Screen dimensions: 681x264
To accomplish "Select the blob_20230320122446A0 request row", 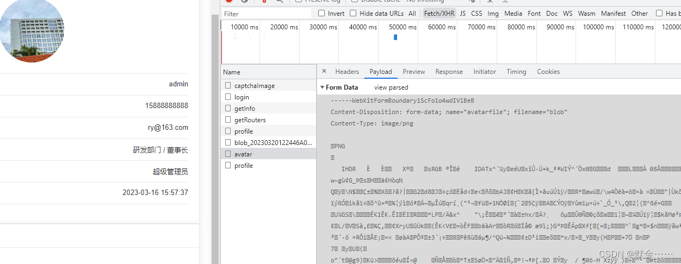I will click(269, 143).
